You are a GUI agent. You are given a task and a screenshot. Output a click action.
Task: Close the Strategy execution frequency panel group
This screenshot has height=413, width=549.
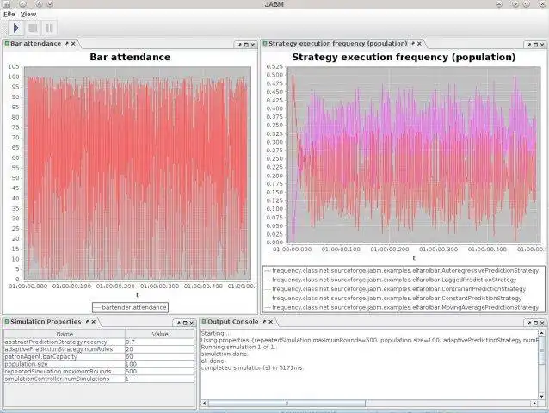[x=542, y=45]
